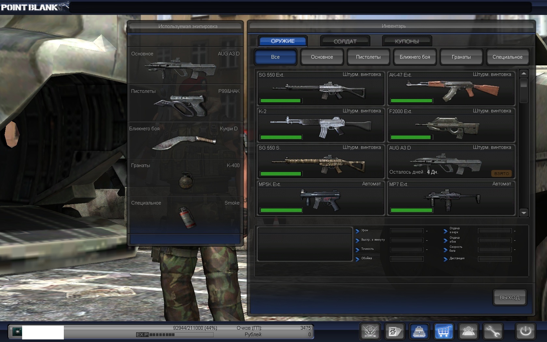Image resolution: width=547 pixels, height=342 pixels.
Task: Click the weapon preview box
Action: (x=305, y=244)
